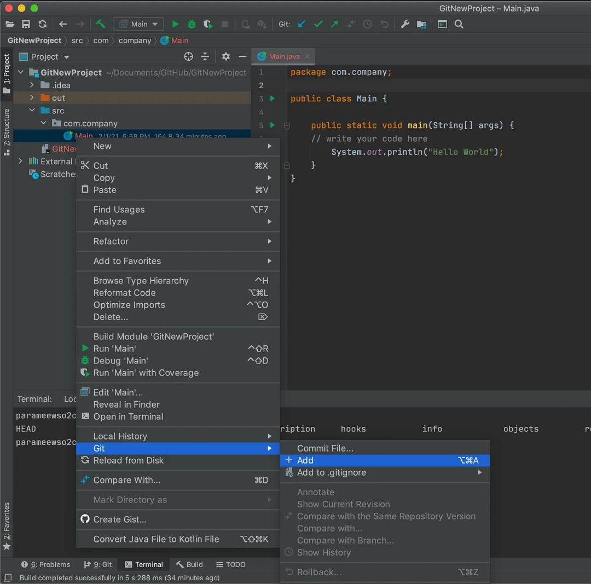Screen dimensions: 591x584
Task: Navigate back with the left arrow icon
Action: coord(63,25)
